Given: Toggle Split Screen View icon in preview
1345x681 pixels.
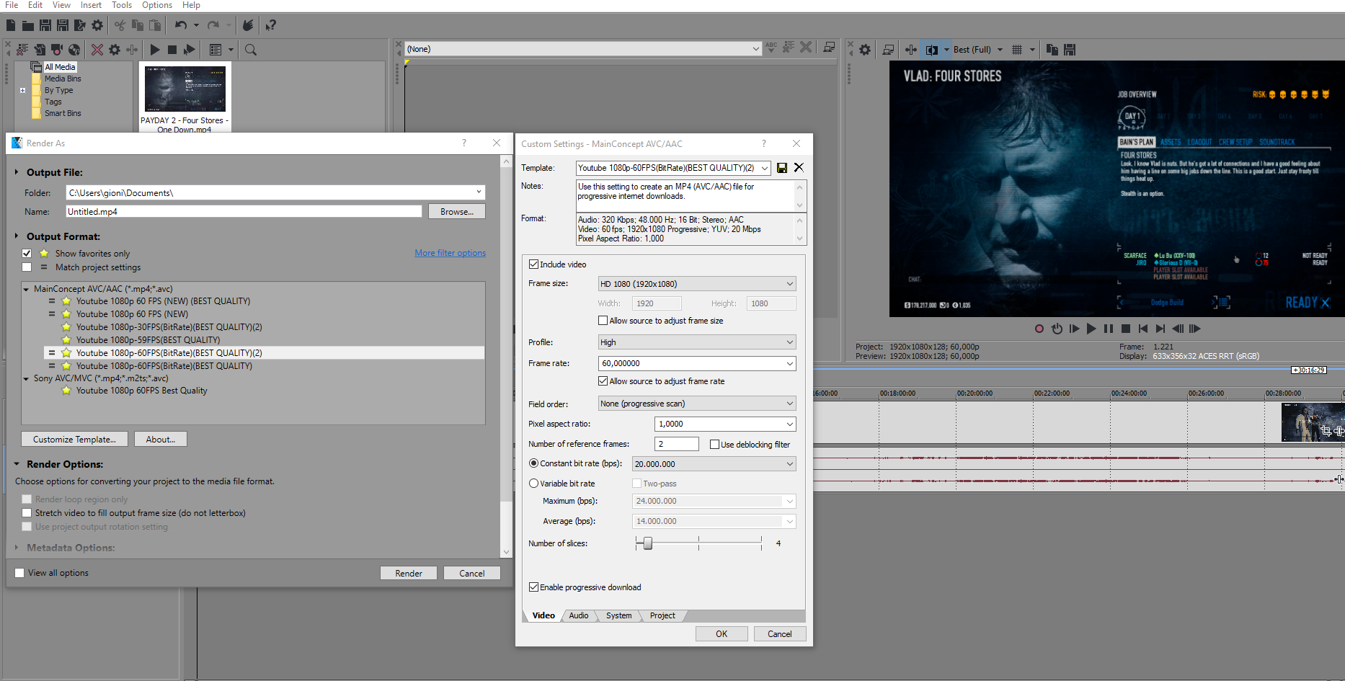Looking at the screenshot, I should pyautogui.click(x=932, y=50).
